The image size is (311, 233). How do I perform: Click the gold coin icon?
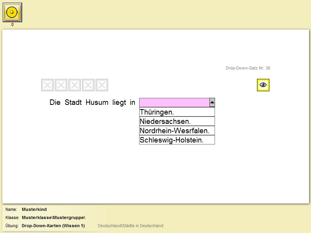point(12,12)
